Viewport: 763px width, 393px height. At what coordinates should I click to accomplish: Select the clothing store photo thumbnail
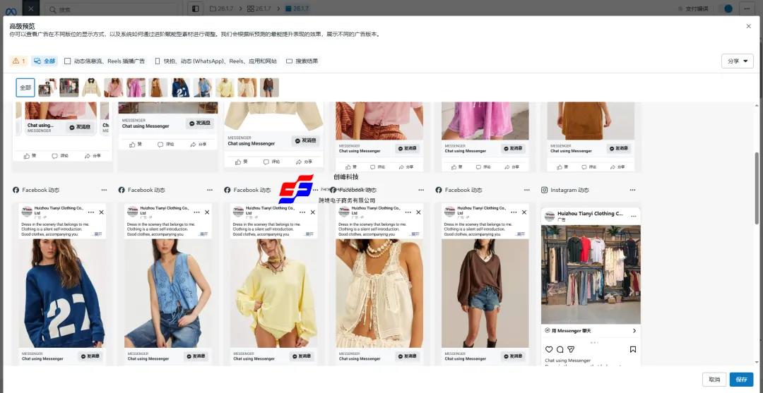(x=69, y=88)
